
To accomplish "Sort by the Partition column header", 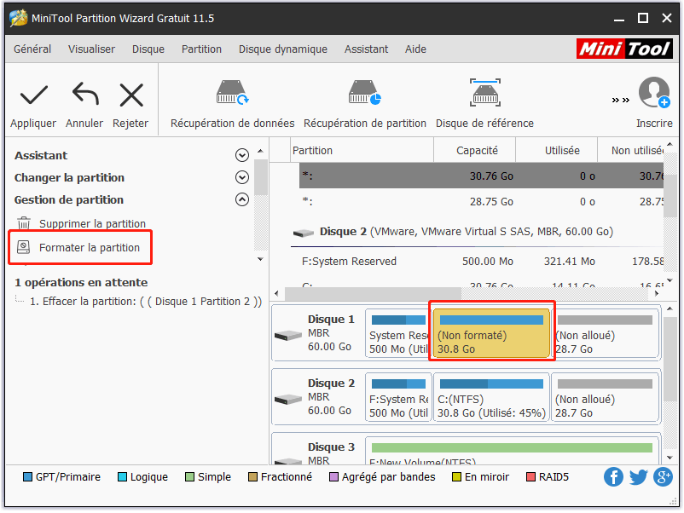I will [362, 150].
